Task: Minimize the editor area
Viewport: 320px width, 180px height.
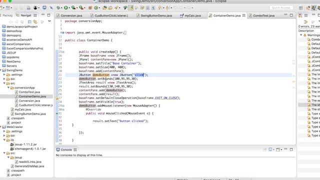Action: coord(285,15)
